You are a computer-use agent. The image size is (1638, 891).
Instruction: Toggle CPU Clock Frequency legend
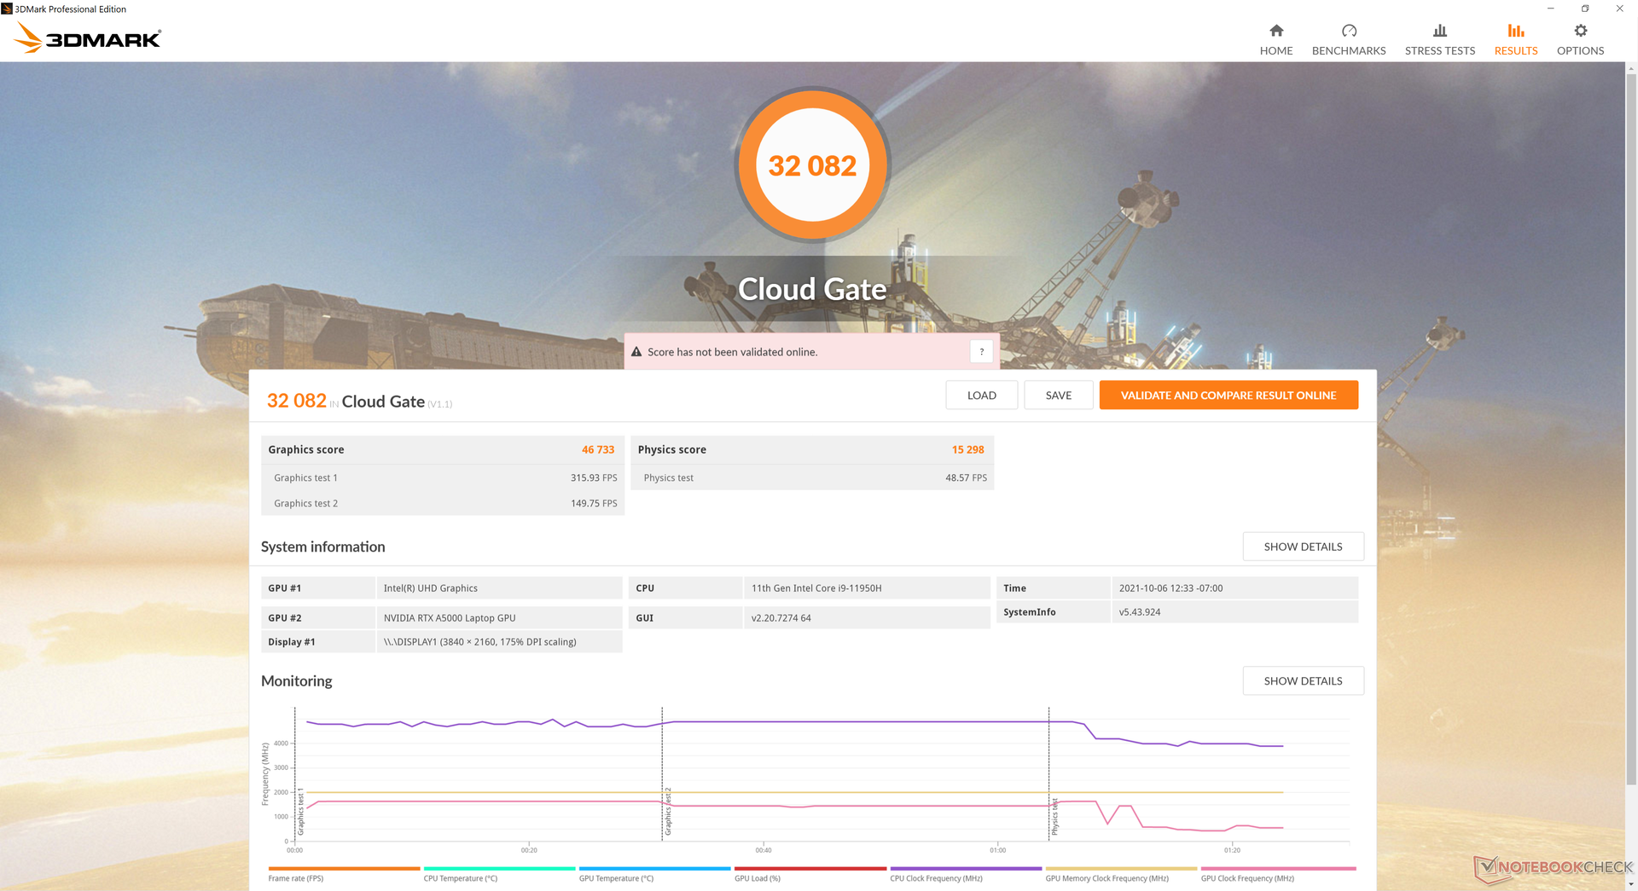click(x=936, y=878)
